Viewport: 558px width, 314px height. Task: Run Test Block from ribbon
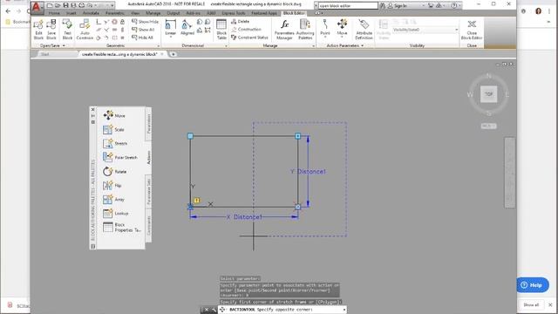click(x=67, y=30)
